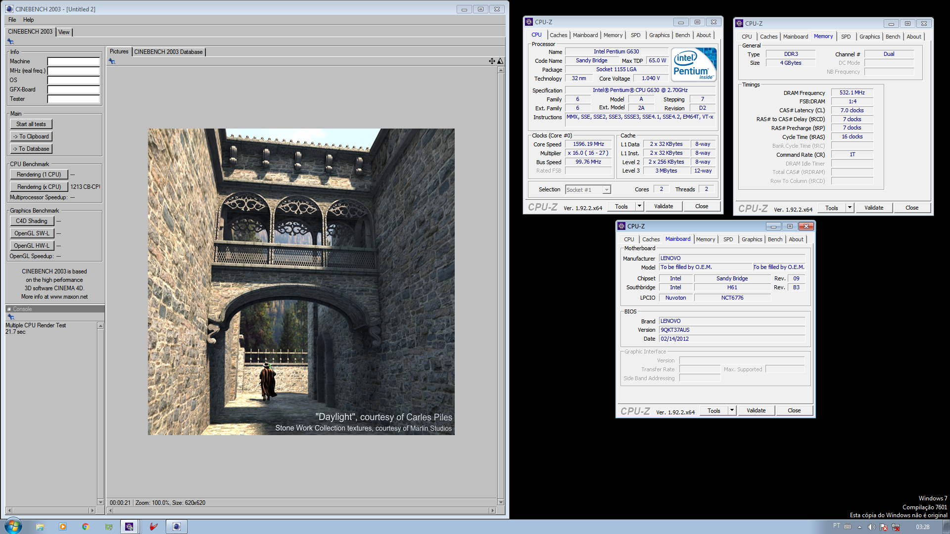Open the Windows Start menu
Viewport: 950px width, 534px height.
coord(13,526)
